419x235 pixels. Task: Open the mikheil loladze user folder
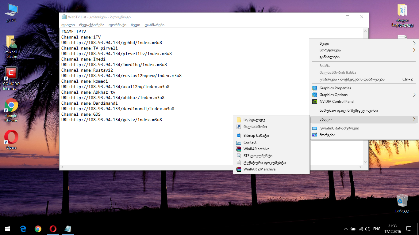(x=11, y=47)
